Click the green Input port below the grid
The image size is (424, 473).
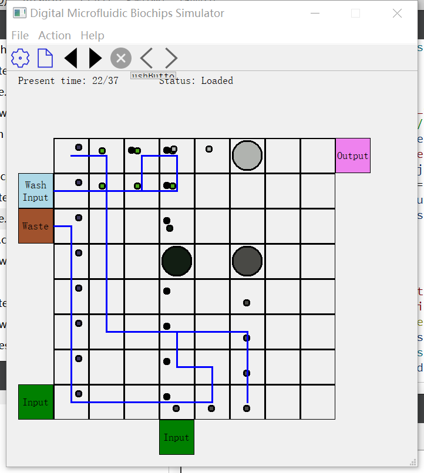(x=177, y=437)
